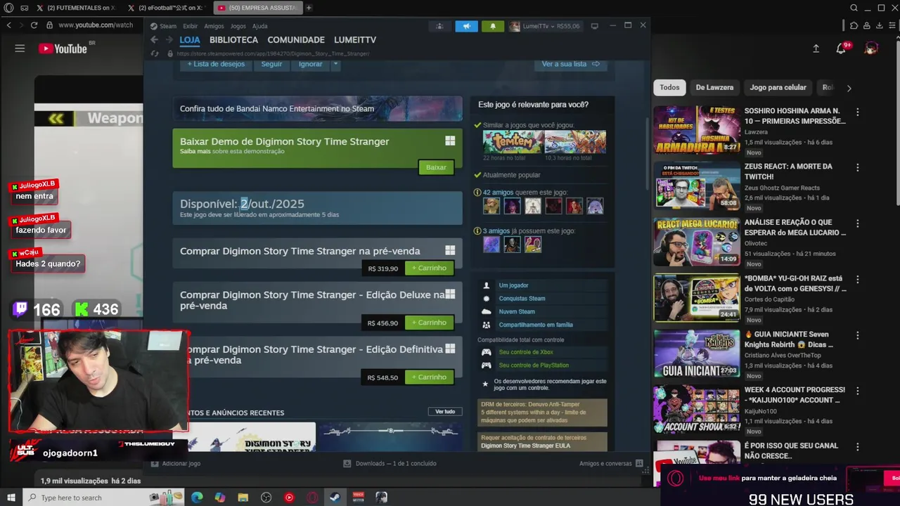This screenshot has width=900, height=506.
Task: Click first friend avatar wanting this game
Action: [x=491, y=205]
